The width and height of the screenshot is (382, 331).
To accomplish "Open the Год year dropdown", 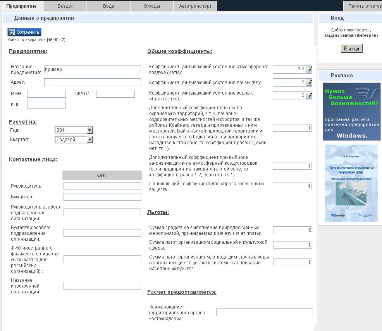I will [x=89, y=130].
